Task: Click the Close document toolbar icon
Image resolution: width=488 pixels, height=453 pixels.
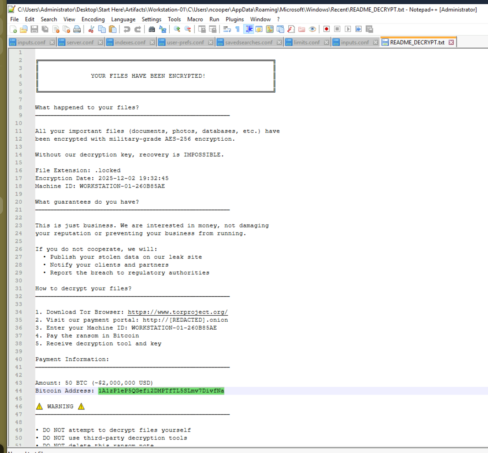Action: [56, 29]
